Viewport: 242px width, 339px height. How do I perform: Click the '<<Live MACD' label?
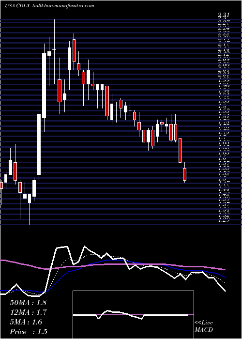204,326
